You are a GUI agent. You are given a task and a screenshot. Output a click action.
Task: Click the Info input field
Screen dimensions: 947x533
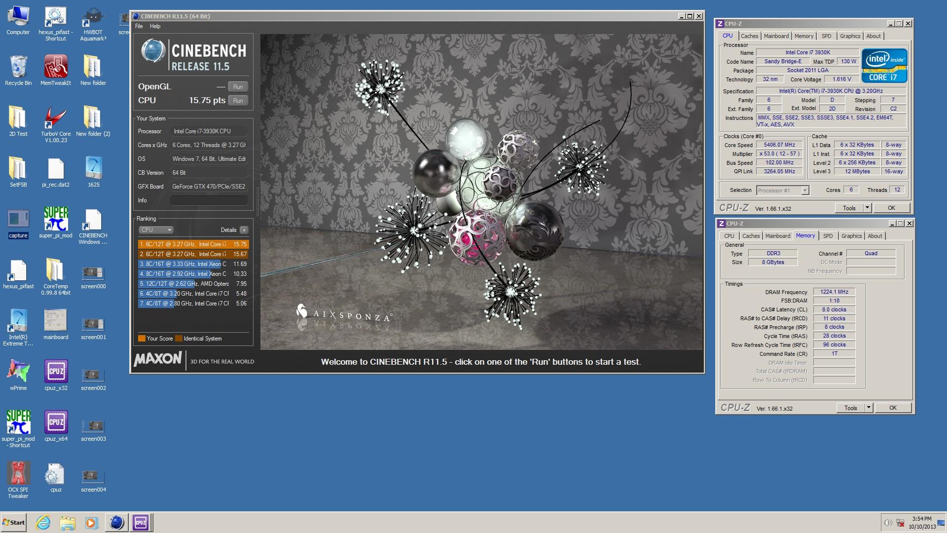tap(209, 200)
